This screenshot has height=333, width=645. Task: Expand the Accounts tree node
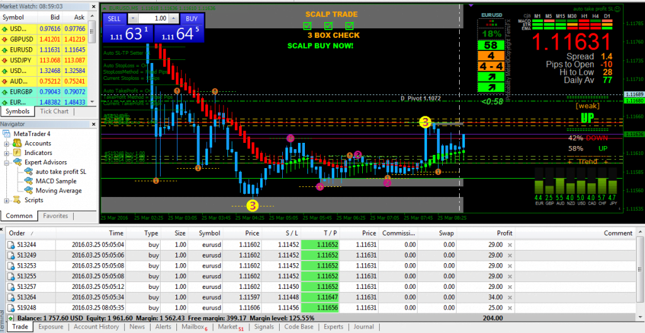6,144
